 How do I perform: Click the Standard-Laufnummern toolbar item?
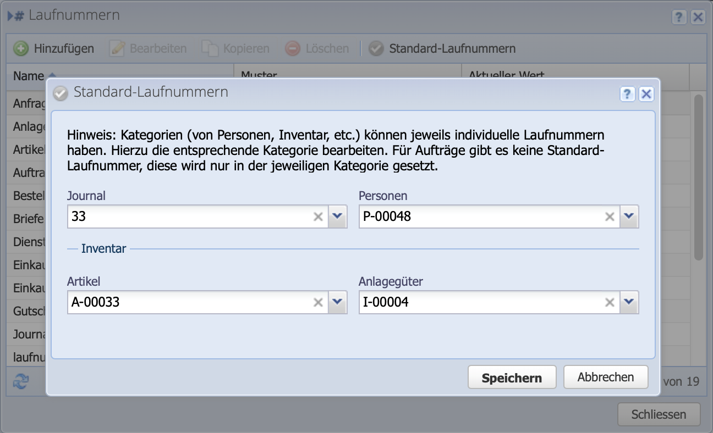(x=442, y=48)
